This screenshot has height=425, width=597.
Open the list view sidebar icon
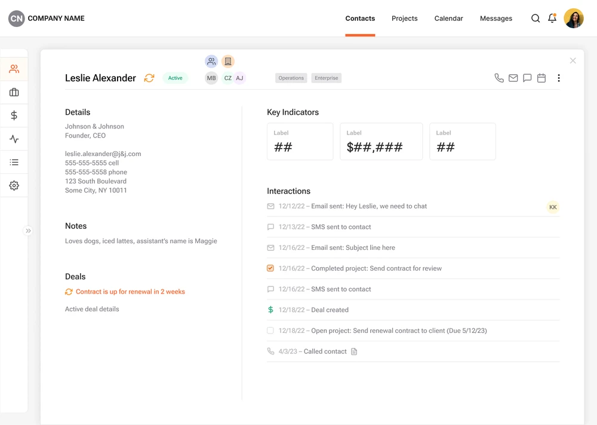coord(14,162)
